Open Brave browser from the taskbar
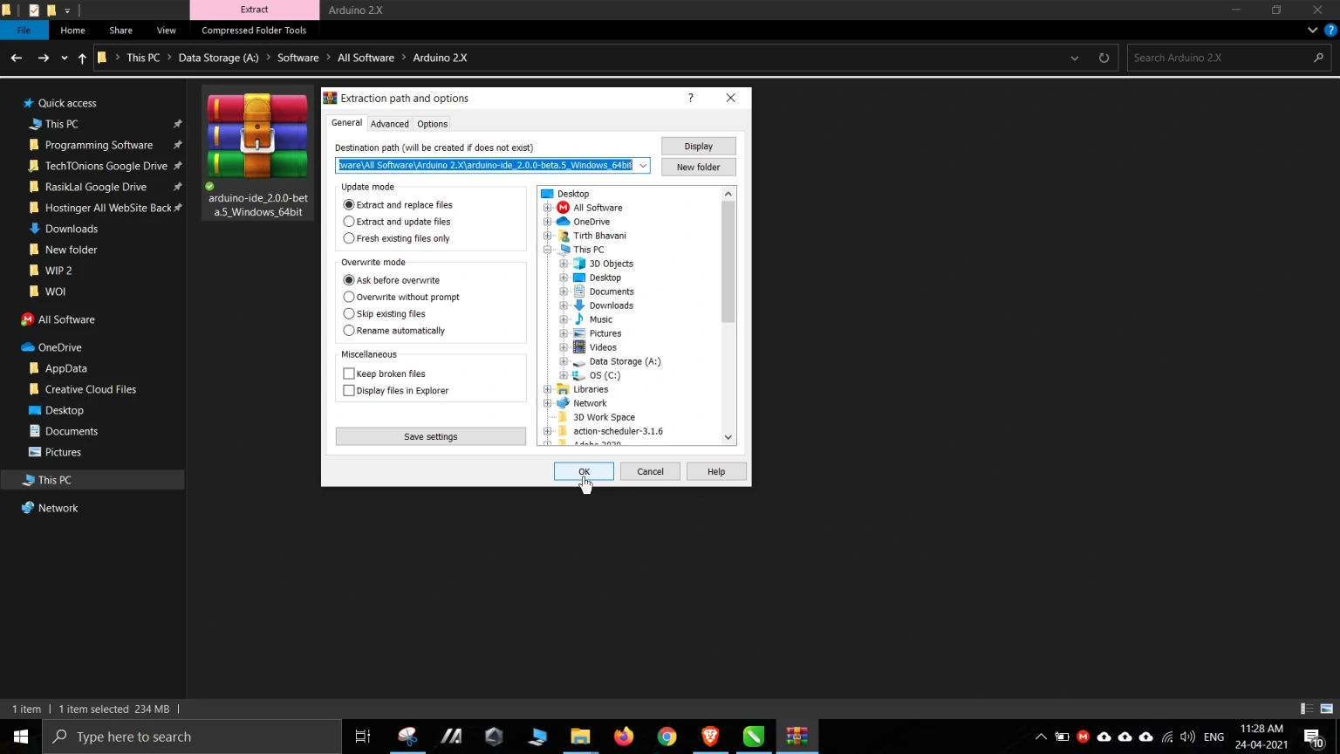The image size is (1340, 754). click(x=710, y=737)
